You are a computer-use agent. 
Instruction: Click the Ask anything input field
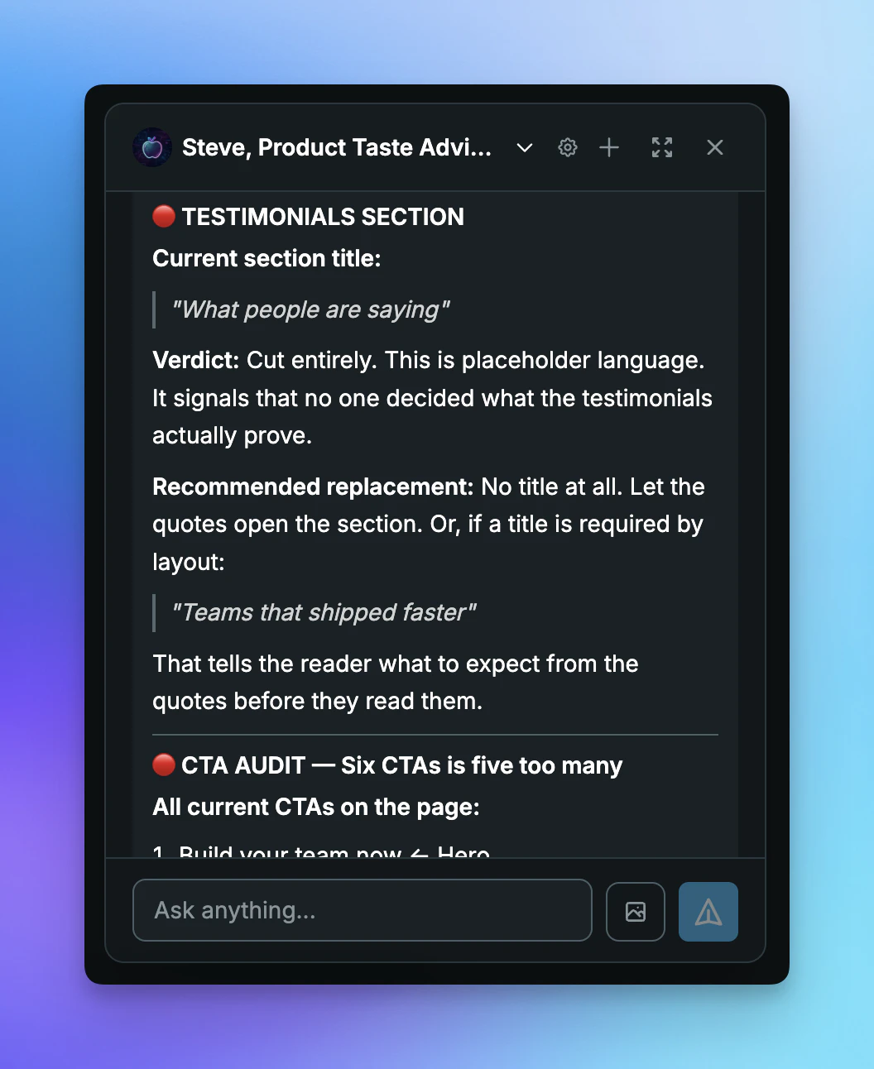tap(362, 910)
